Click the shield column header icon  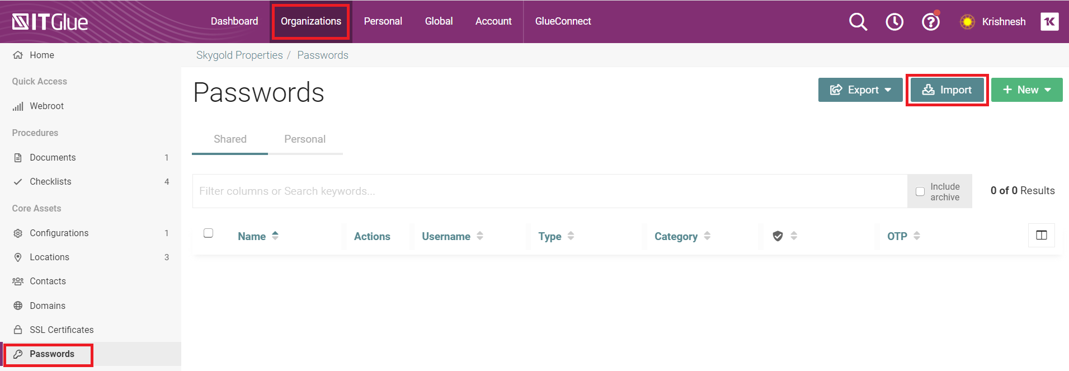(778, 236)
